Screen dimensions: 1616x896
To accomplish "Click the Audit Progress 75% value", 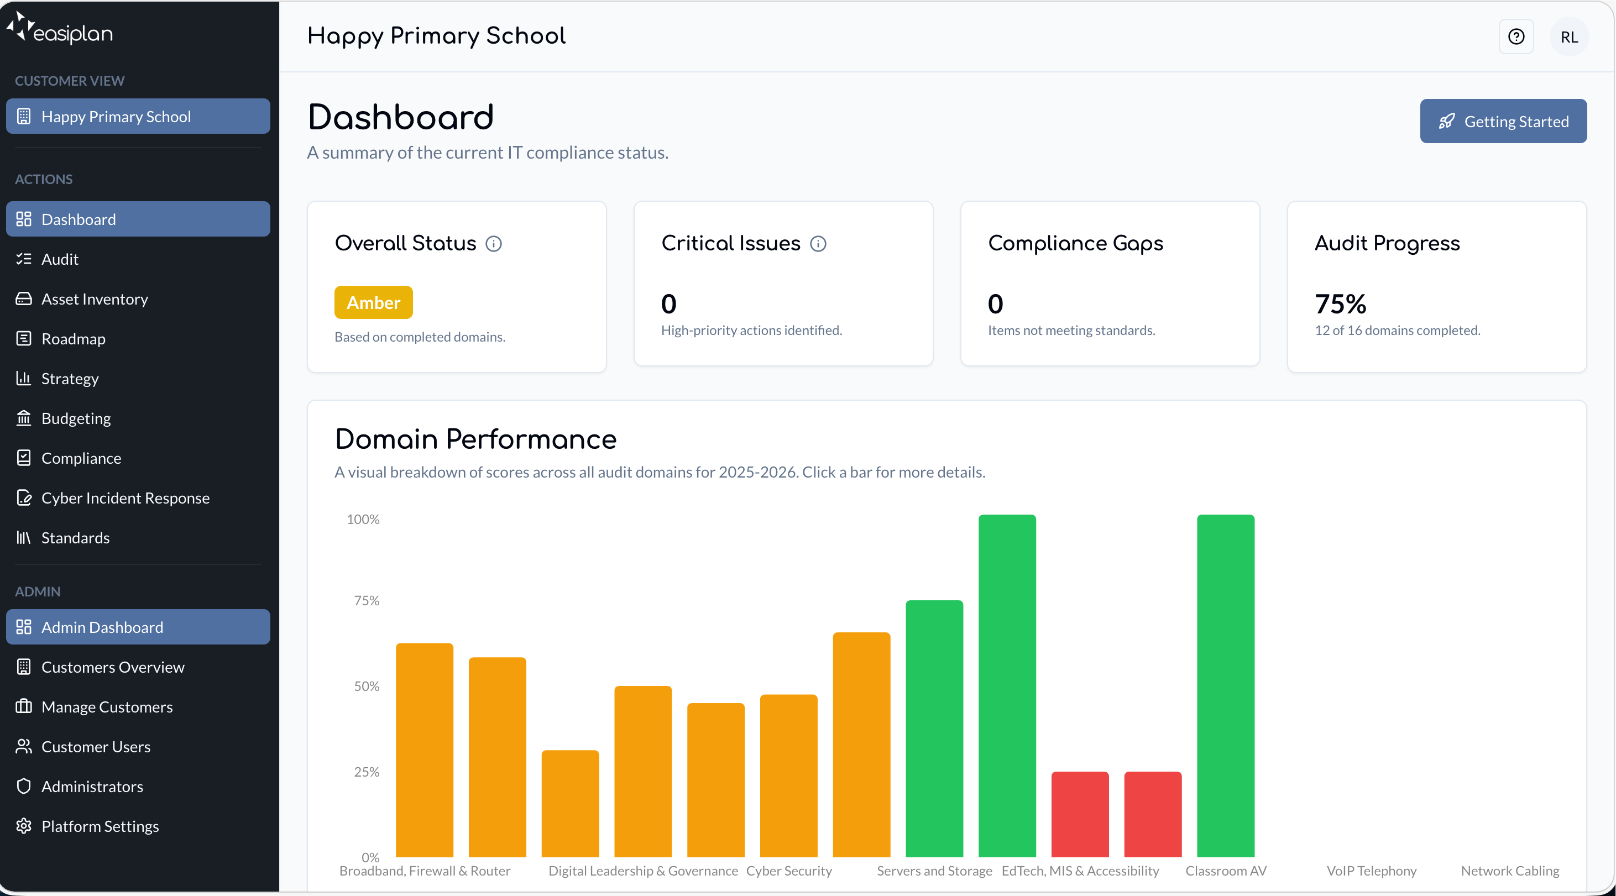I will (x=1340, y=303).
